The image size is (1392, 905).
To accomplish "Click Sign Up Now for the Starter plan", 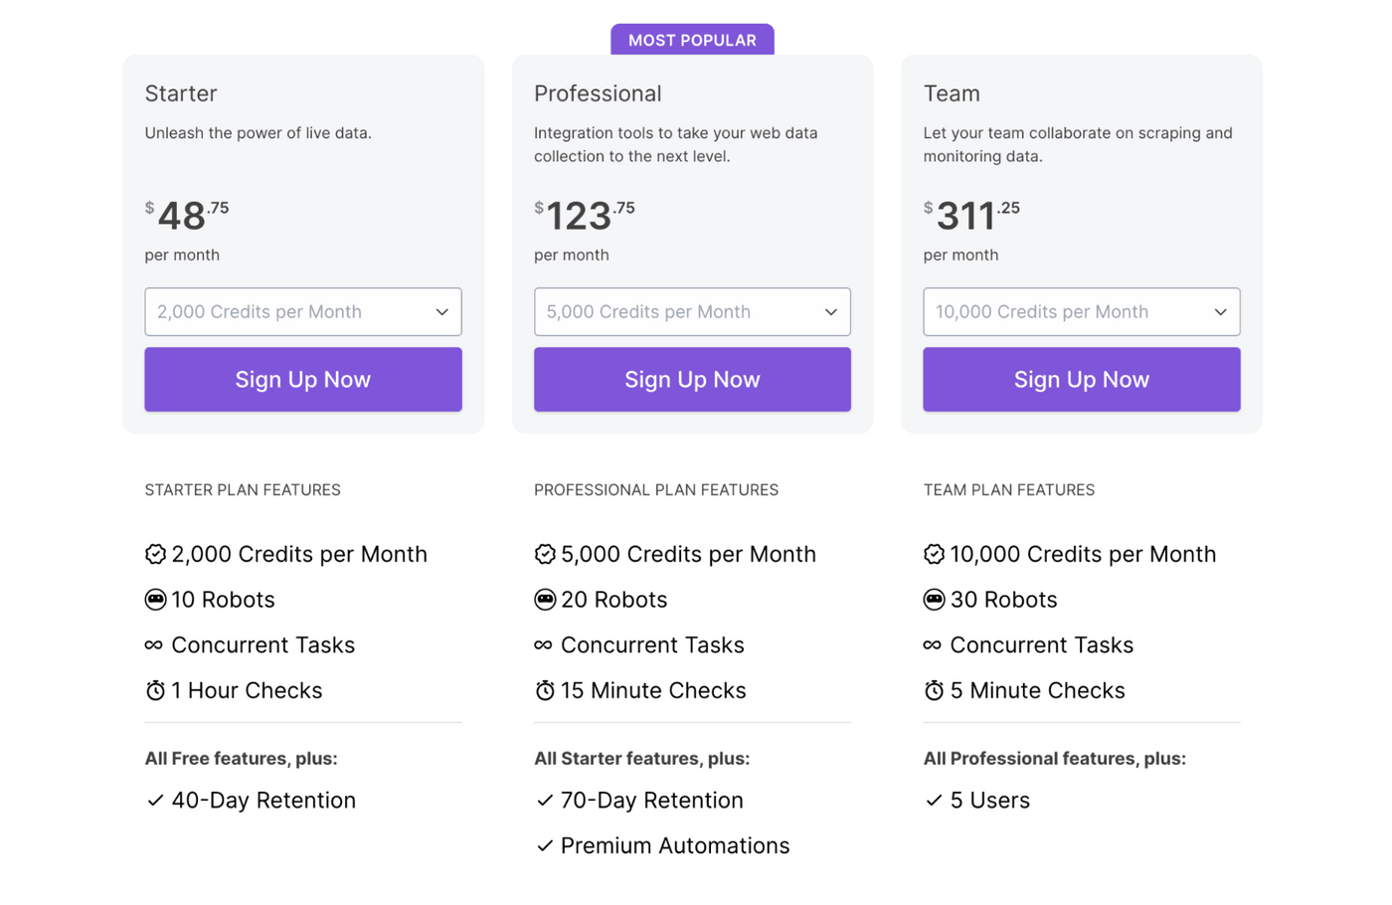I will coord(303,379).
